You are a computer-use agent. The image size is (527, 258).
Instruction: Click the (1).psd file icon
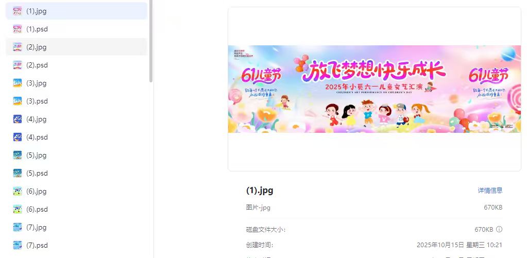coord(18,29)
